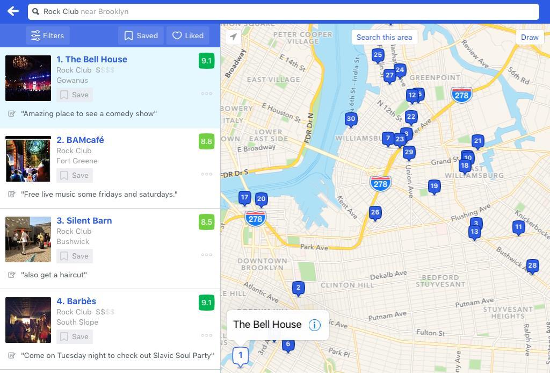Select map pin 7 in Williamsburg
This screenshot has width=550, height=373.
(x=388, y=139)
